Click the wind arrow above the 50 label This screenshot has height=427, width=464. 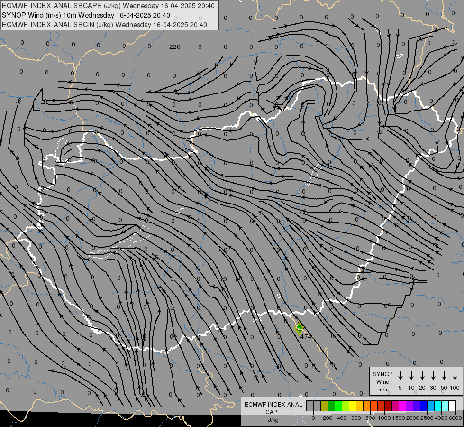(x=444, y=375)
